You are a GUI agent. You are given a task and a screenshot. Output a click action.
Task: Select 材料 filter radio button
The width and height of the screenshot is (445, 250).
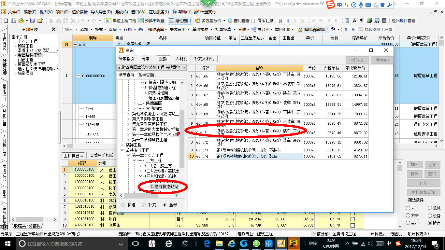(x=408, y=215)
